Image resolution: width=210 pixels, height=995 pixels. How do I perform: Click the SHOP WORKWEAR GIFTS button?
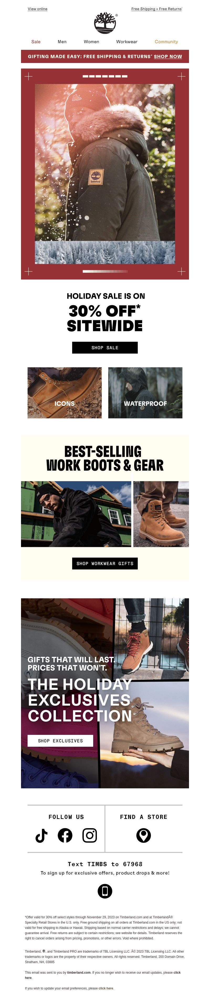coord(105,563)
